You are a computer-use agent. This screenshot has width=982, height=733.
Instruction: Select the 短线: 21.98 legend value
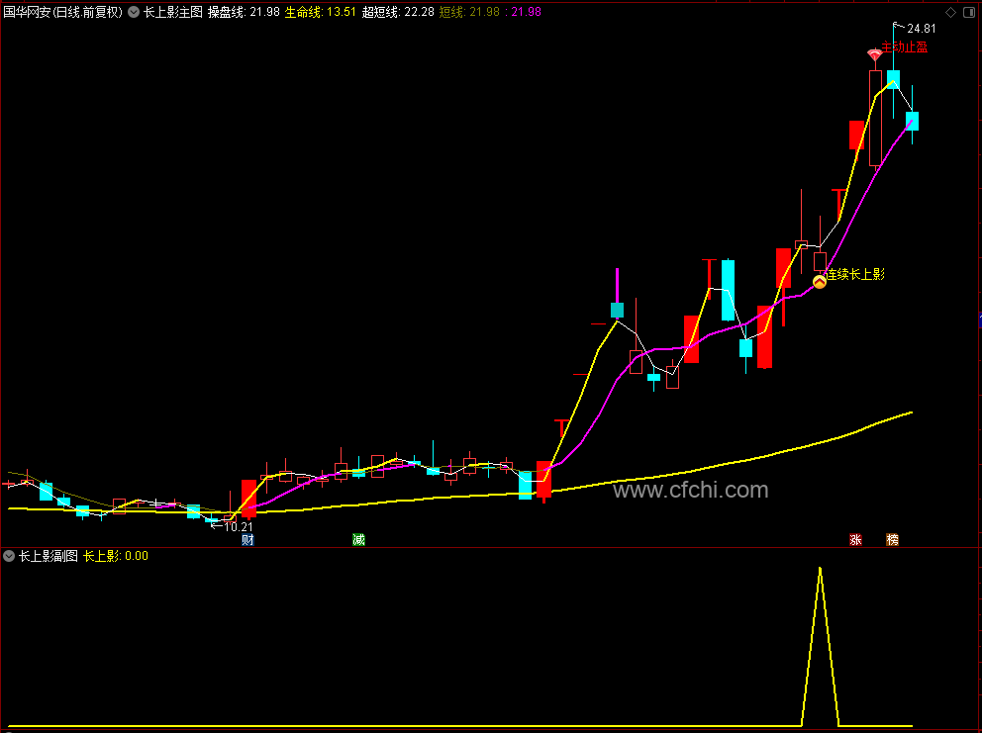469,12
